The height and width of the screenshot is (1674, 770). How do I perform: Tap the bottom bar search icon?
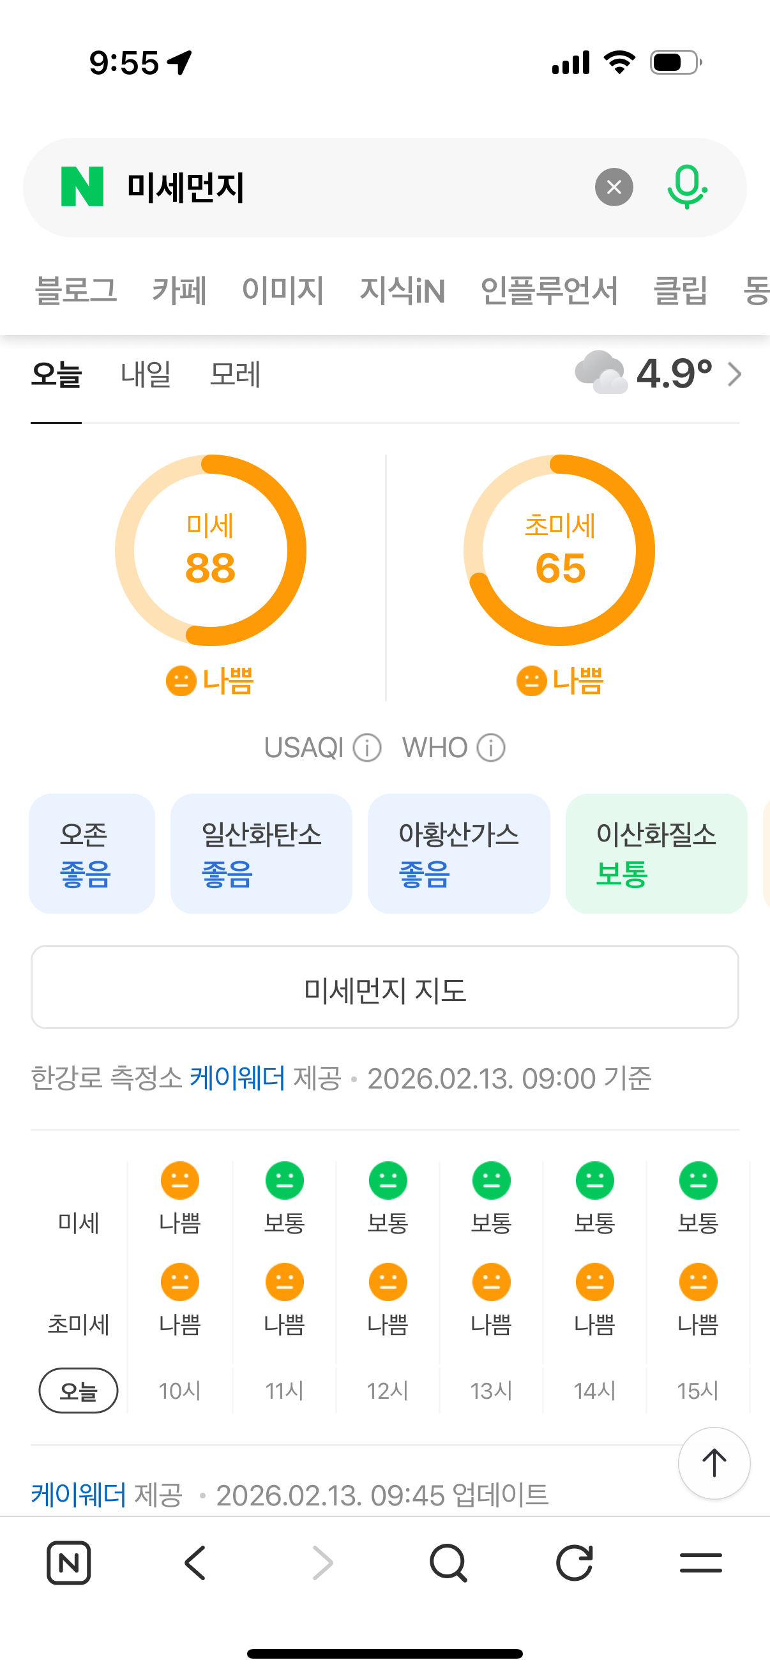448,1562
